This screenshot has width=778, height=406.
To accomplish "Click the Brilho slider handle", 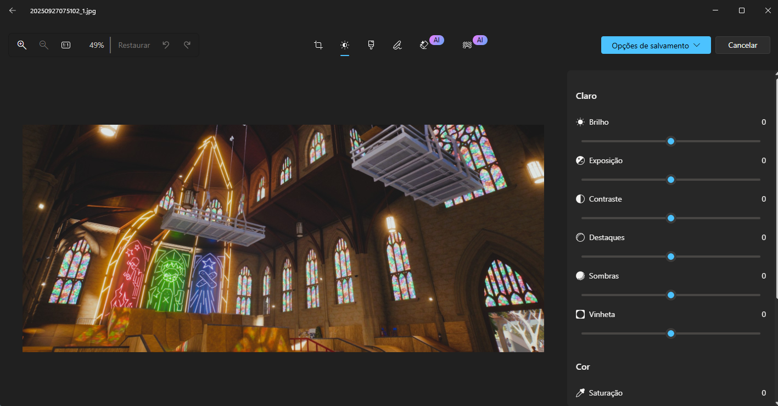I will click(671, 141).
